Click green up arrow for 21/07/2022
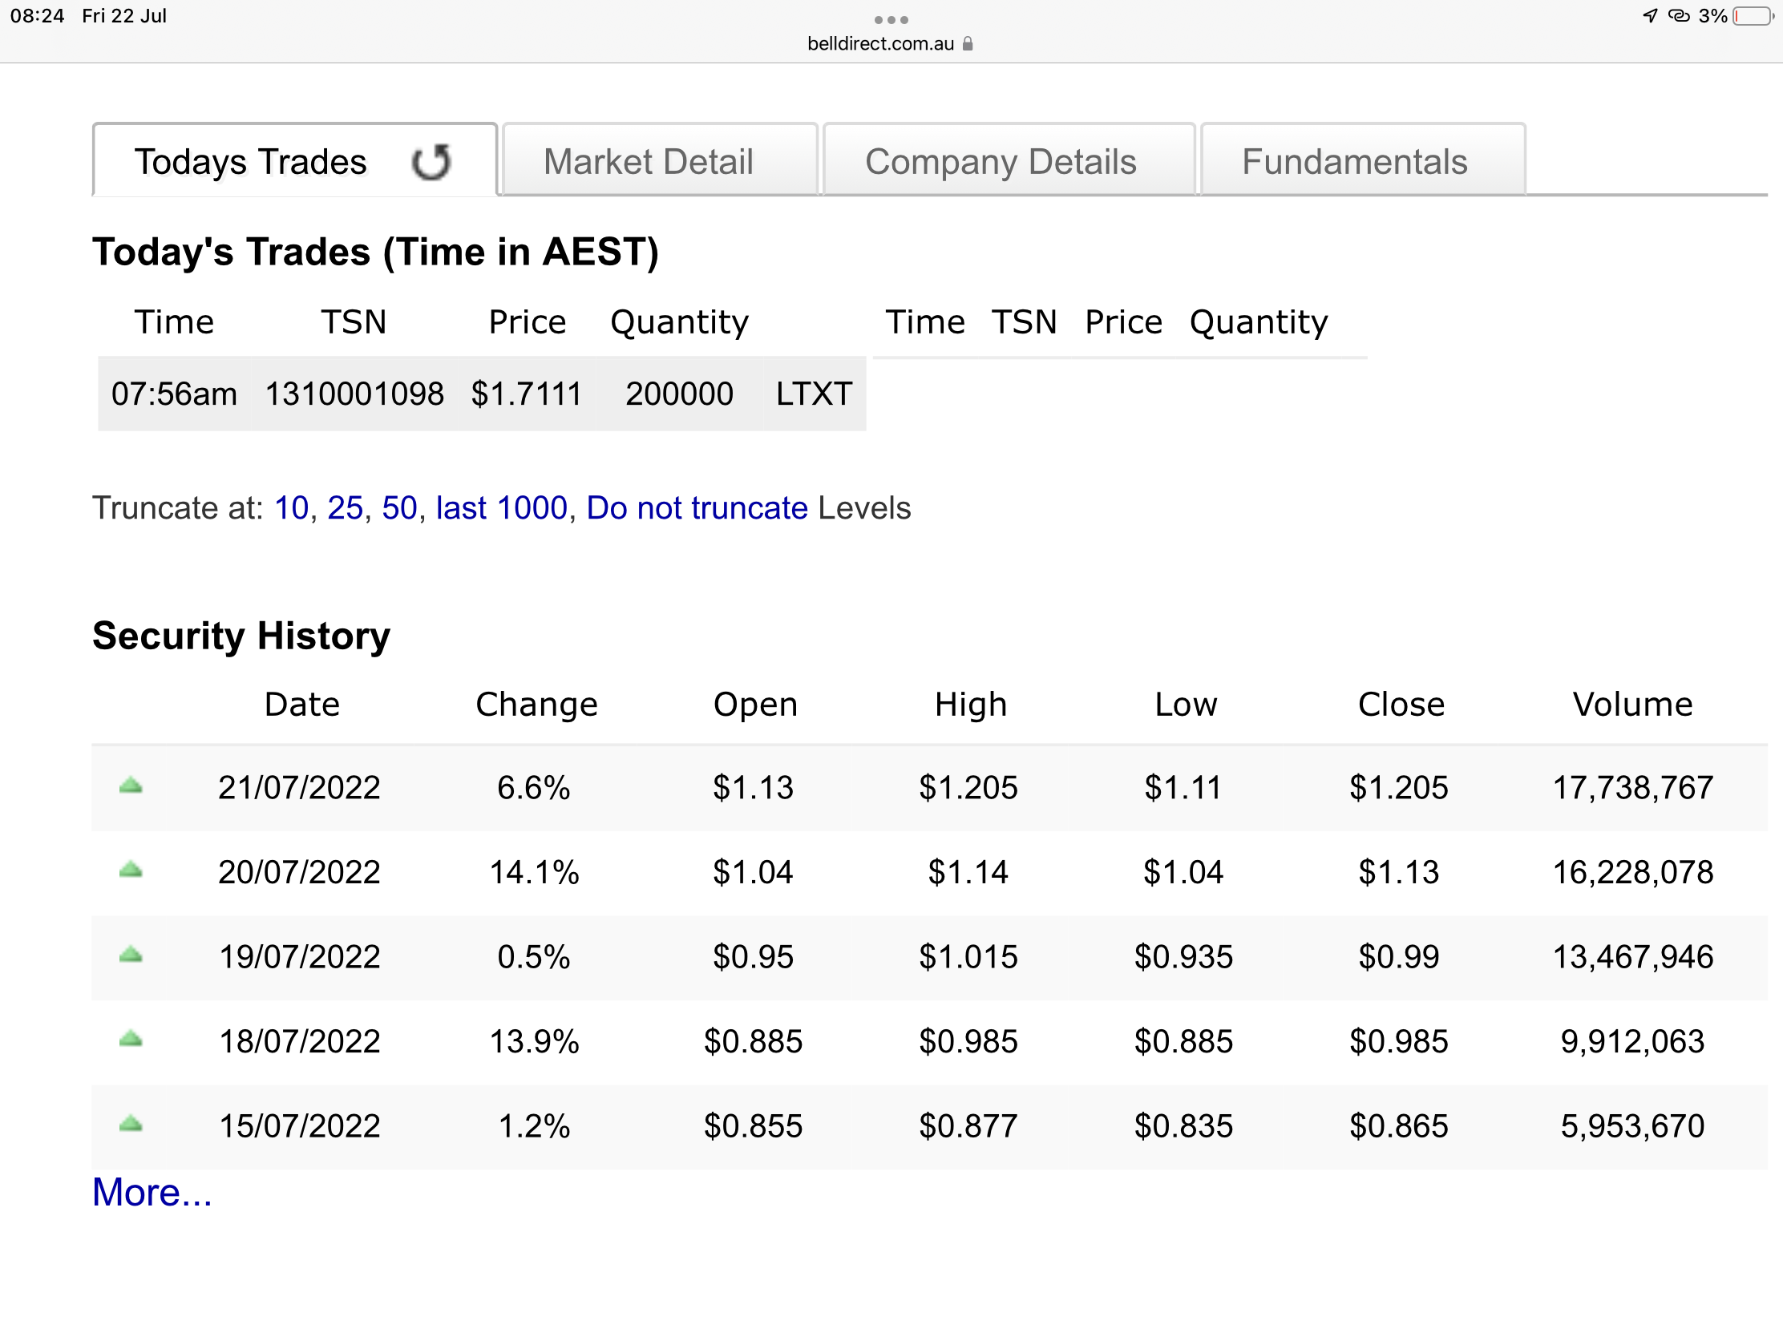This screenshot has height=1337, width=1783. tap(131, 786)
